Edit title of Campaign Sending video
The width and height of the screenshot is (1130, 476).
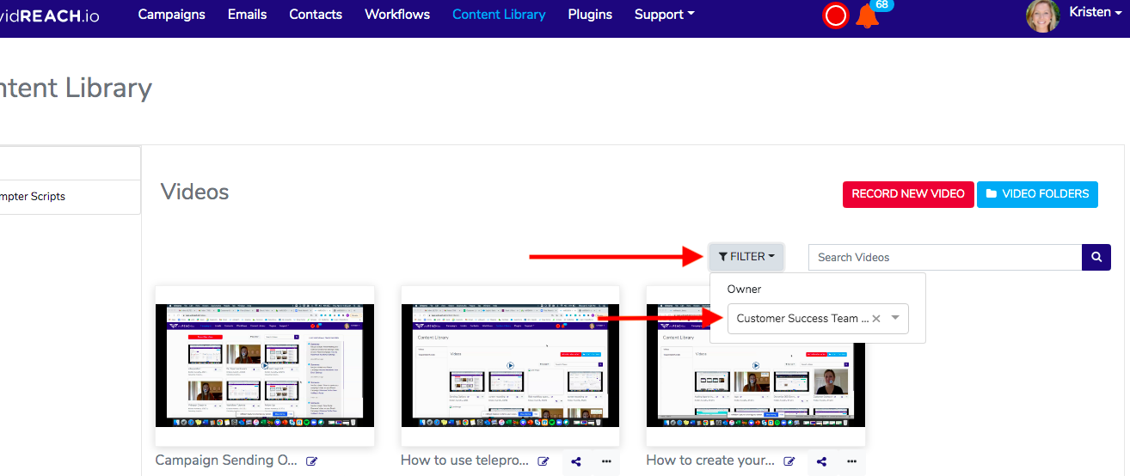[312, 461]
